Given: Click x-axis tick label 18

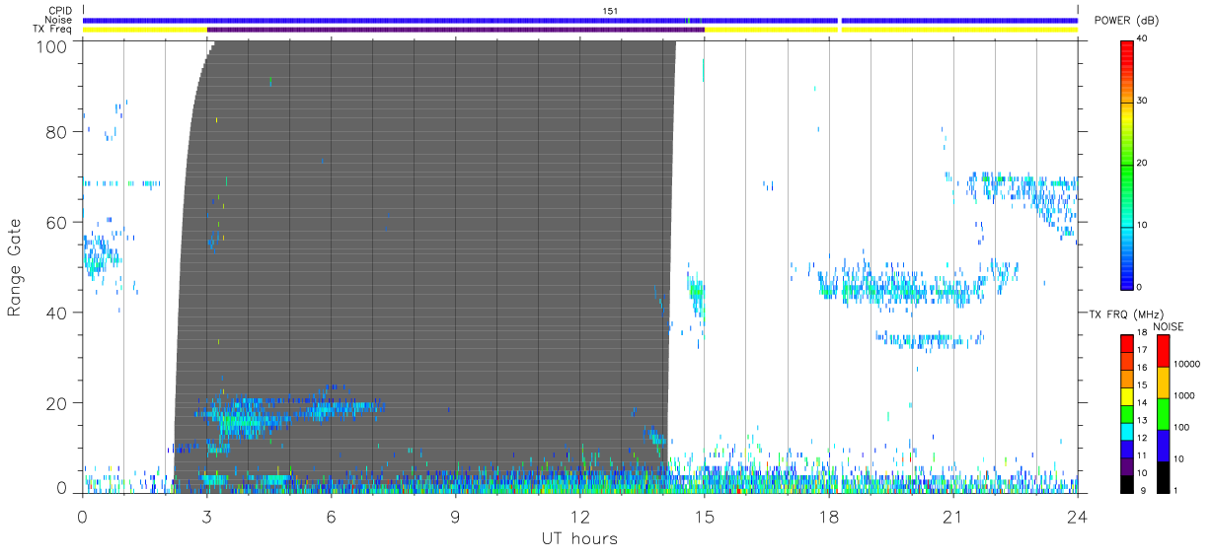Looking at the screenshot, I should click(829, 518).
